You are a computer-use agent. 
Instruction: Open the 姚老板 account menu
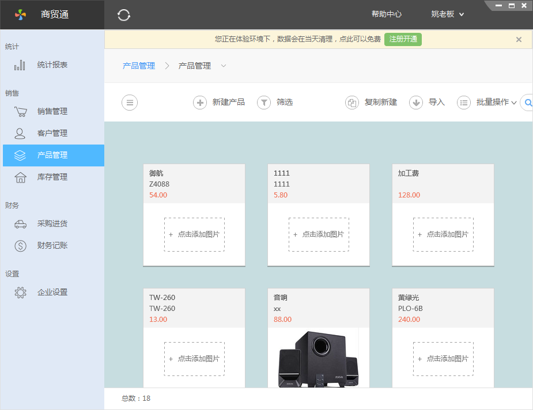click(x=447, y=14)
